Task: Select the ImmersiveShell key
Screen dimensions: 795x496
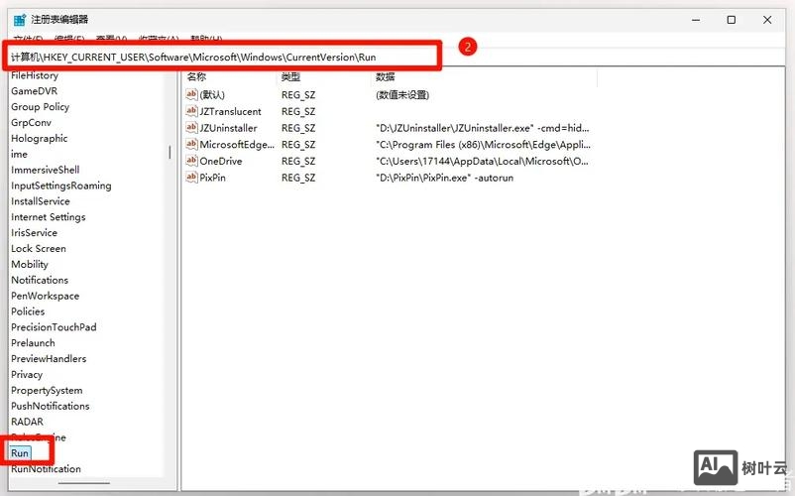Action: click(46, 170)
